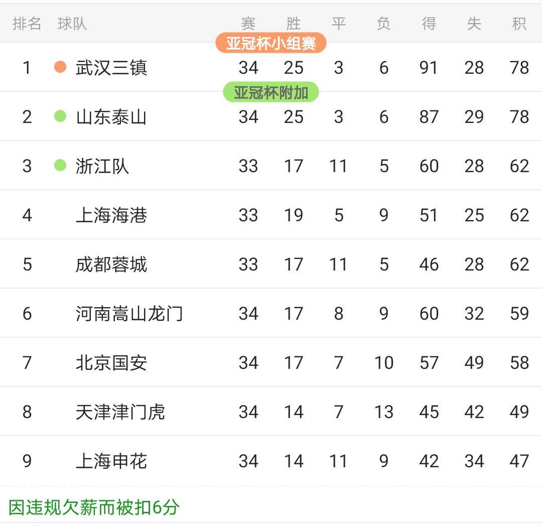The height and width of the screenshot is (532, 542).
Task: Select the 武汉三镇 team row
Action: click(x=271, y=68)
